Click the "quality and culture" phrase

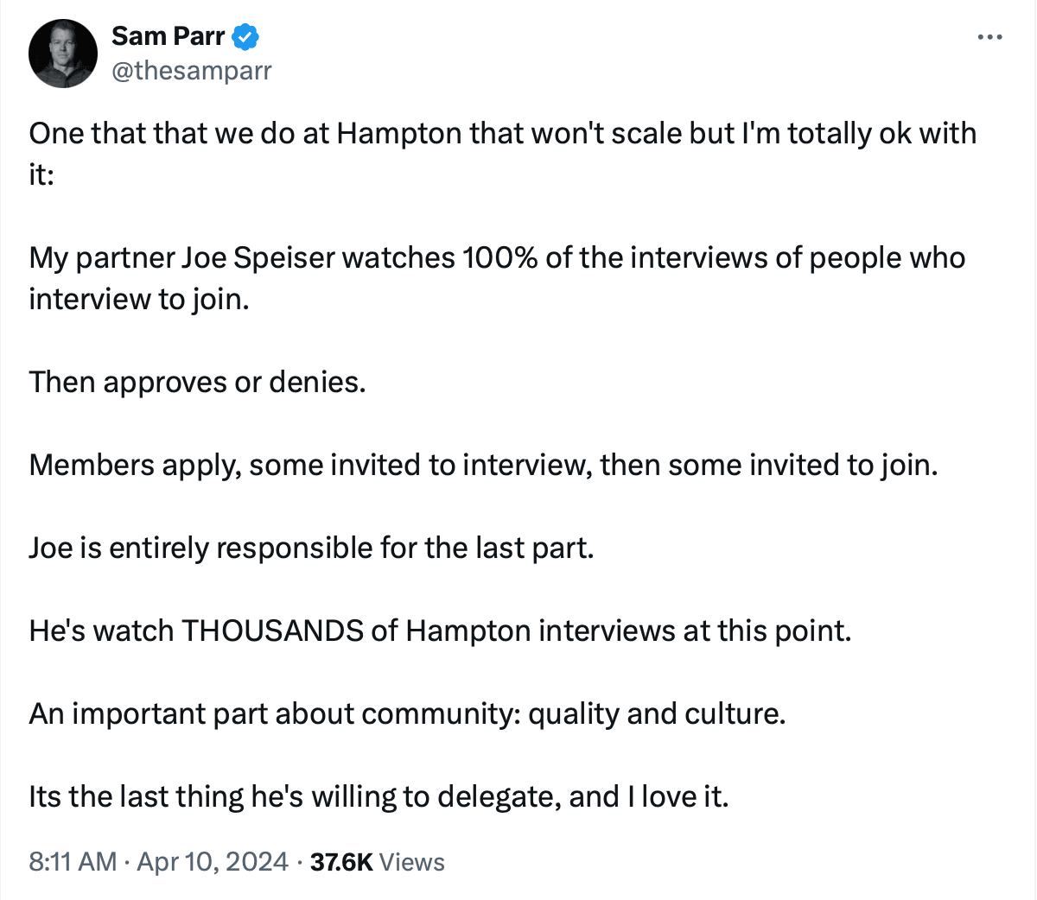click(x=656, y=714)
